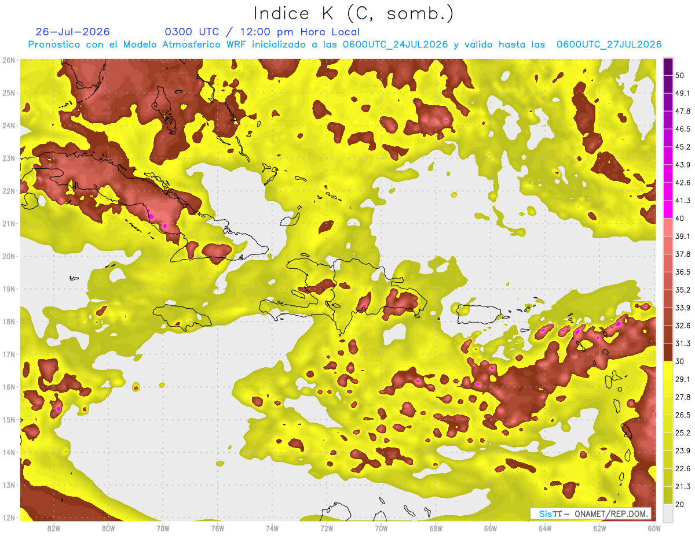Click the colorbar label "21.3"
The width and height of the screenshot is (695, 536).
[x=683, y=486]
